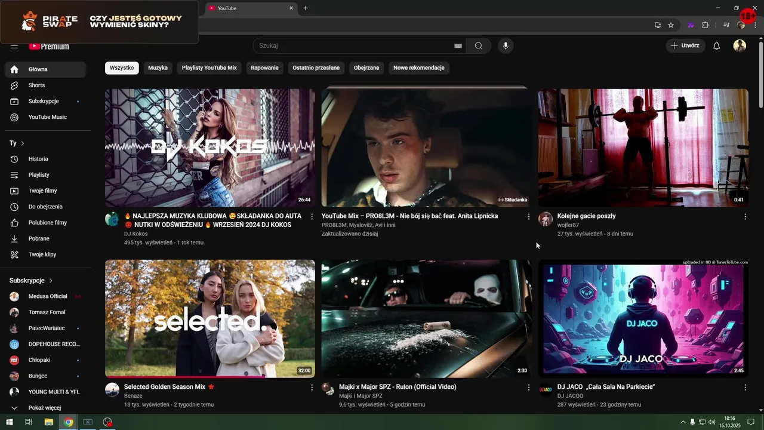Open more options for DJ JACO video

tap(745, 387)
